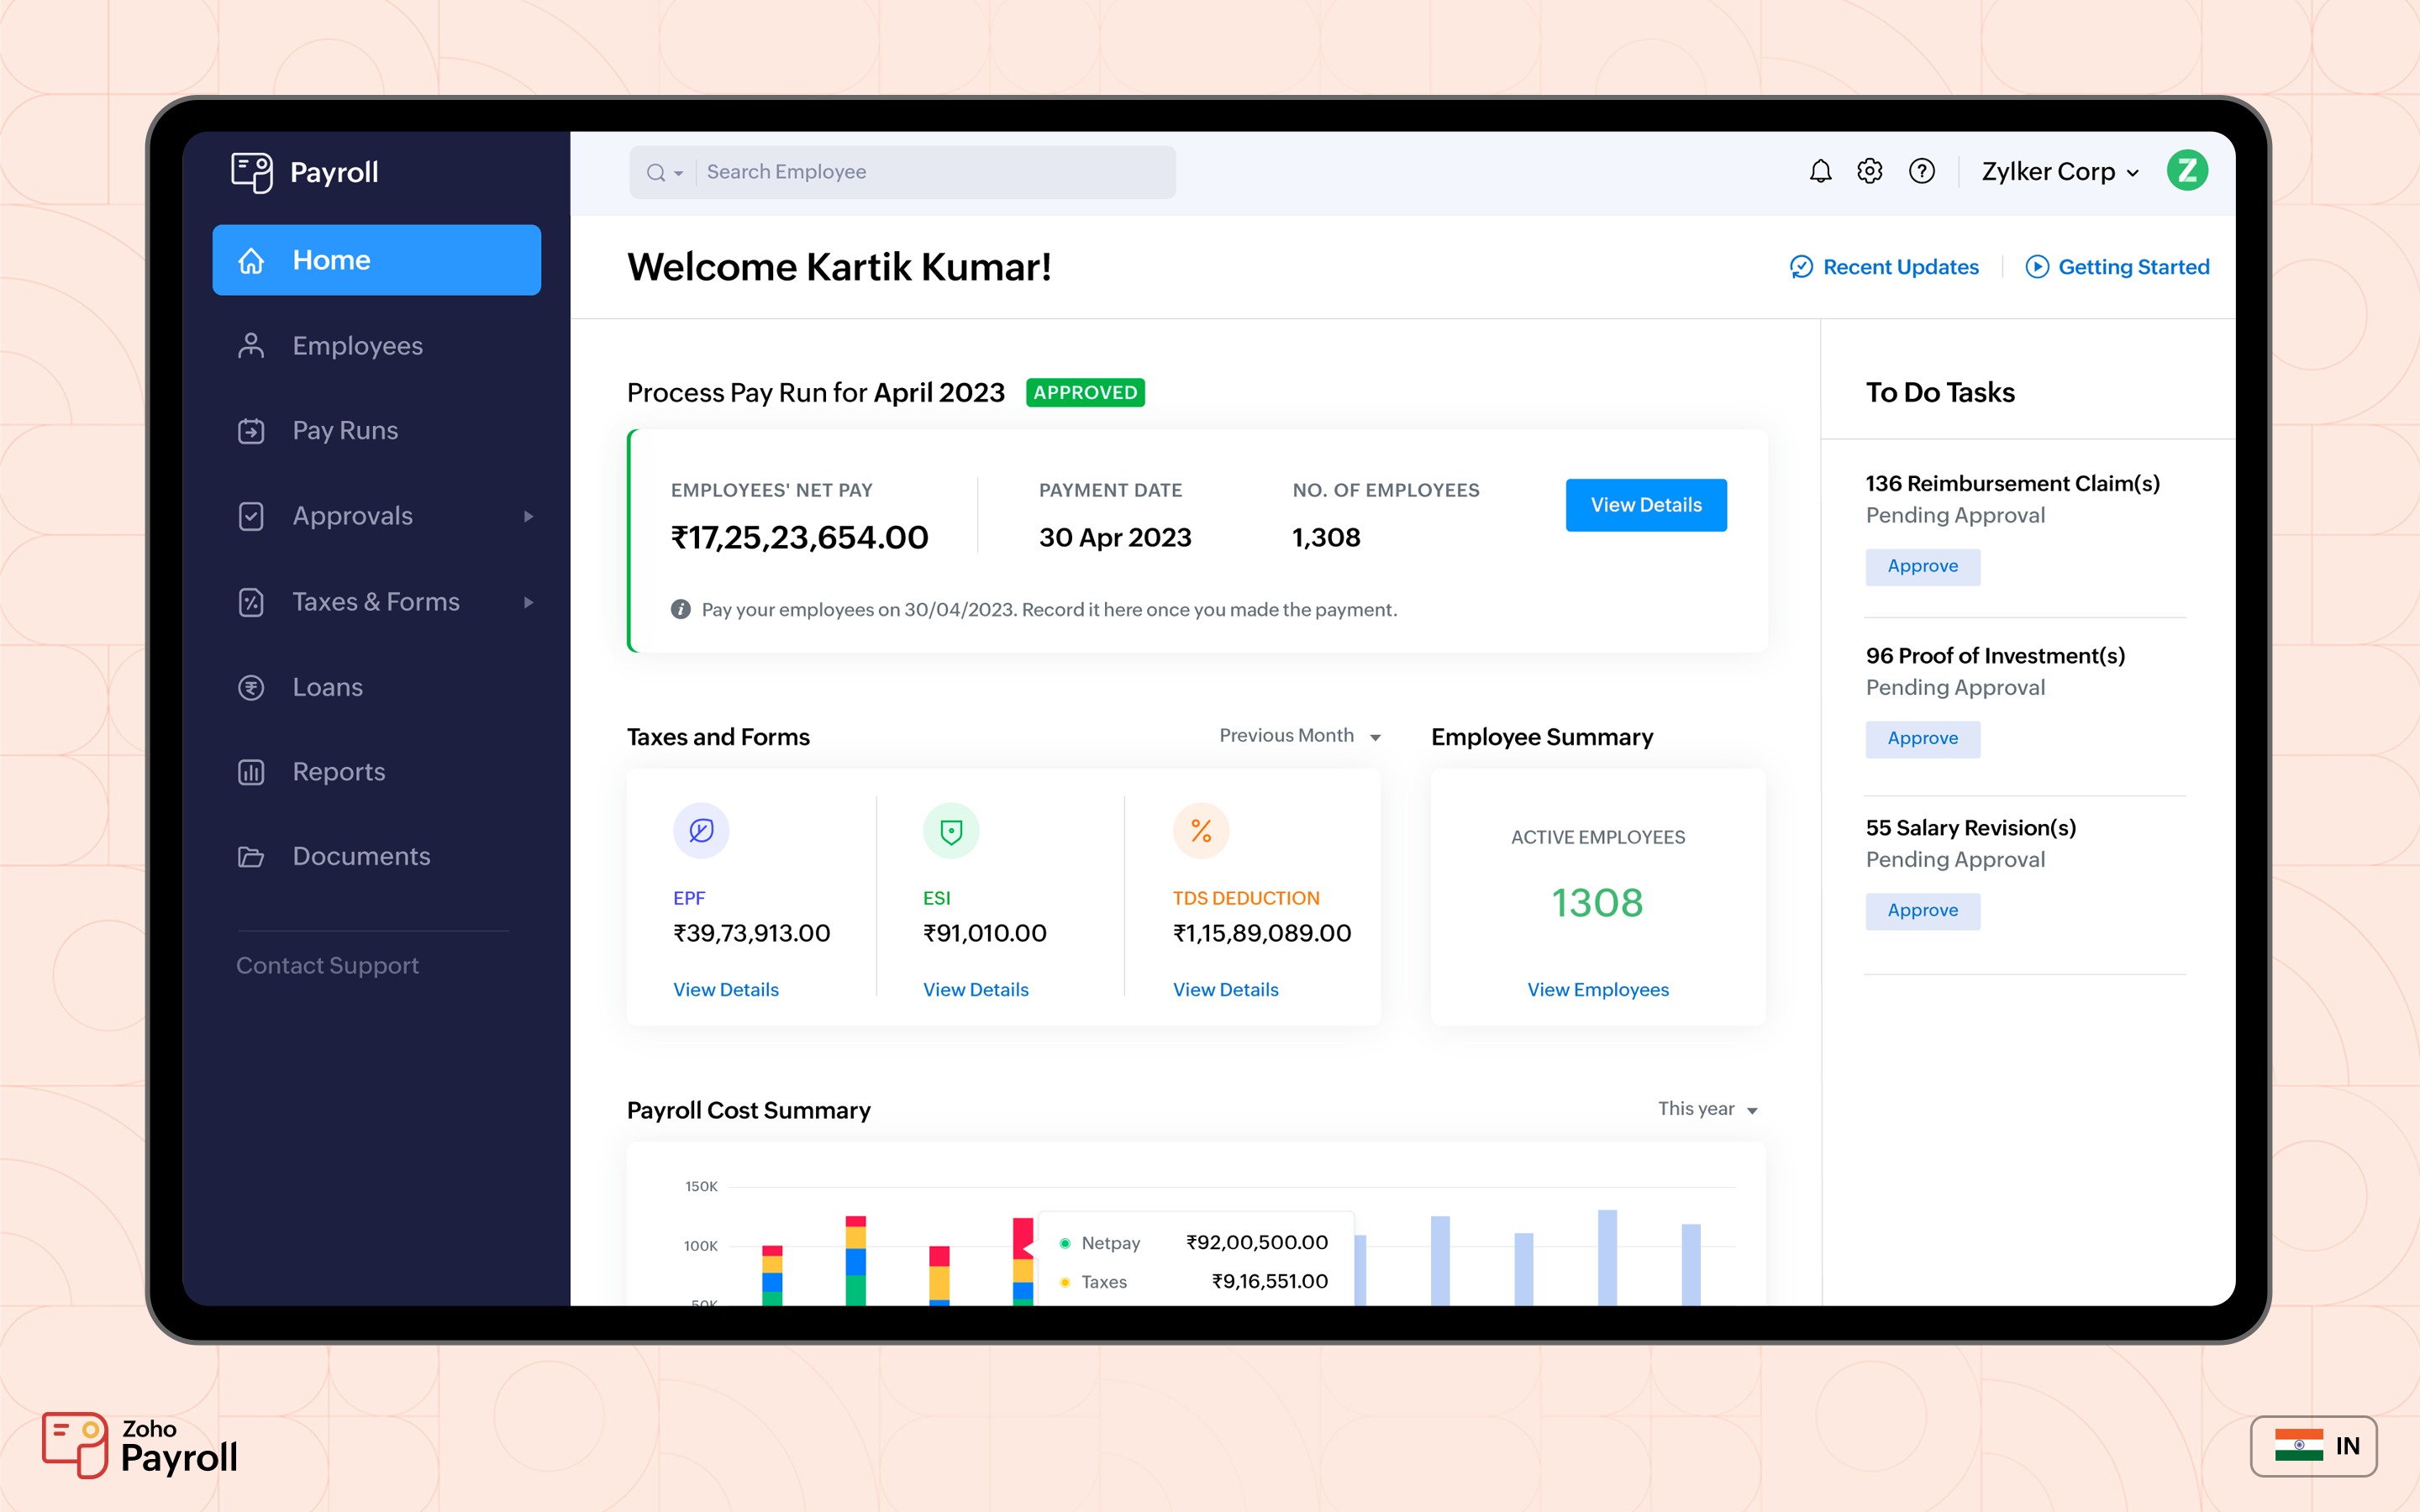
Task: Open the Previous Month dropdown
Action: click(x=1298, y=735)
